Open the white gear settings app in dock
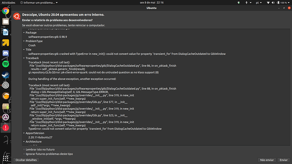292x164 pixels. [6, 85]
